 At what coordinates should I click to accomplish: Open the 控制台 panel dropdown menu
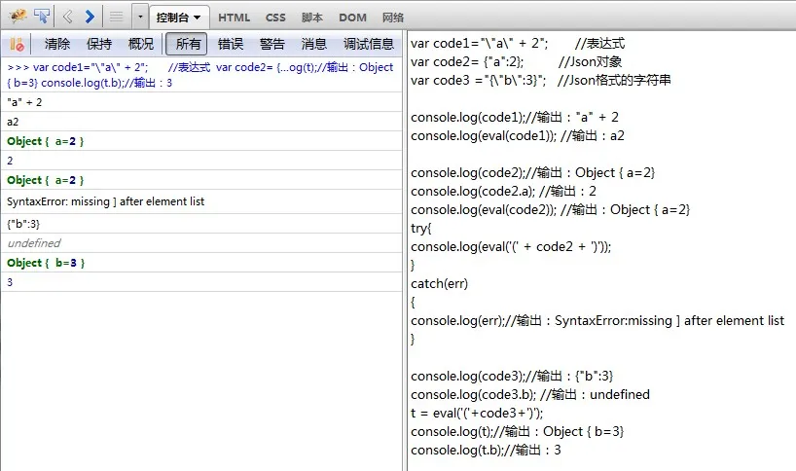tap(178, 18)
